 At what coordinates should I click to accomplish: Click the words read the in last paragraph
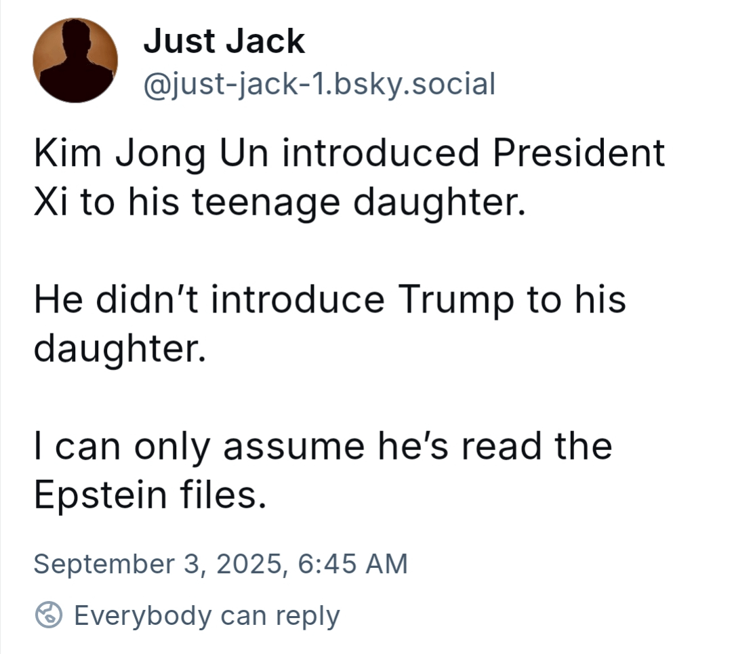click(537, 446)
